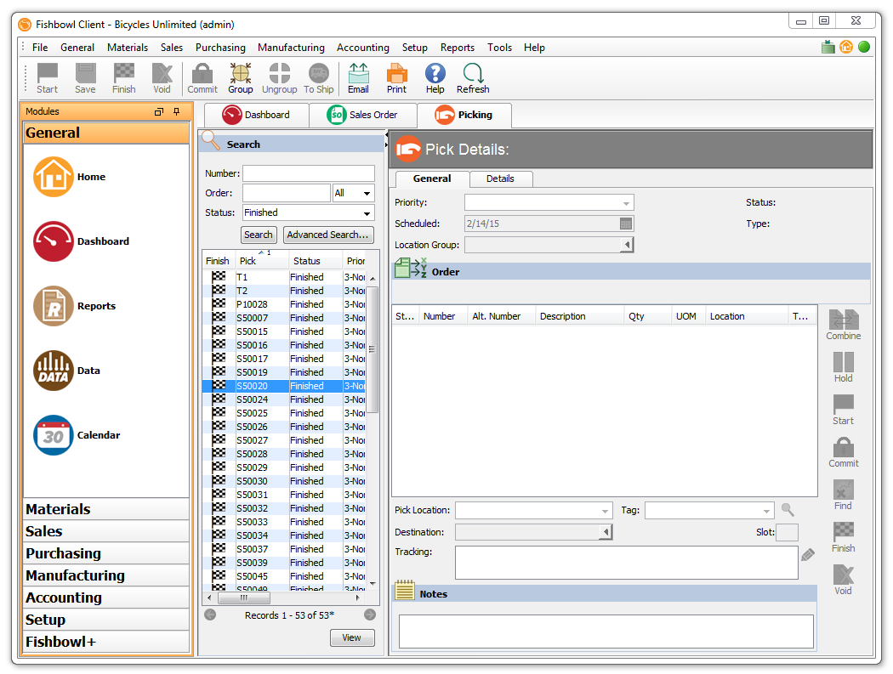The image size is (893, 674).
Task: Click the Hold side button
Action: (844, 367)
